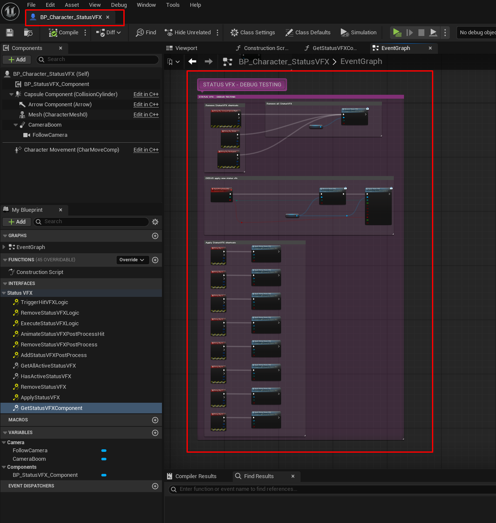Screen dimensions: 496x523
Task: Switch to the Viewport tab
Action: 182,48
